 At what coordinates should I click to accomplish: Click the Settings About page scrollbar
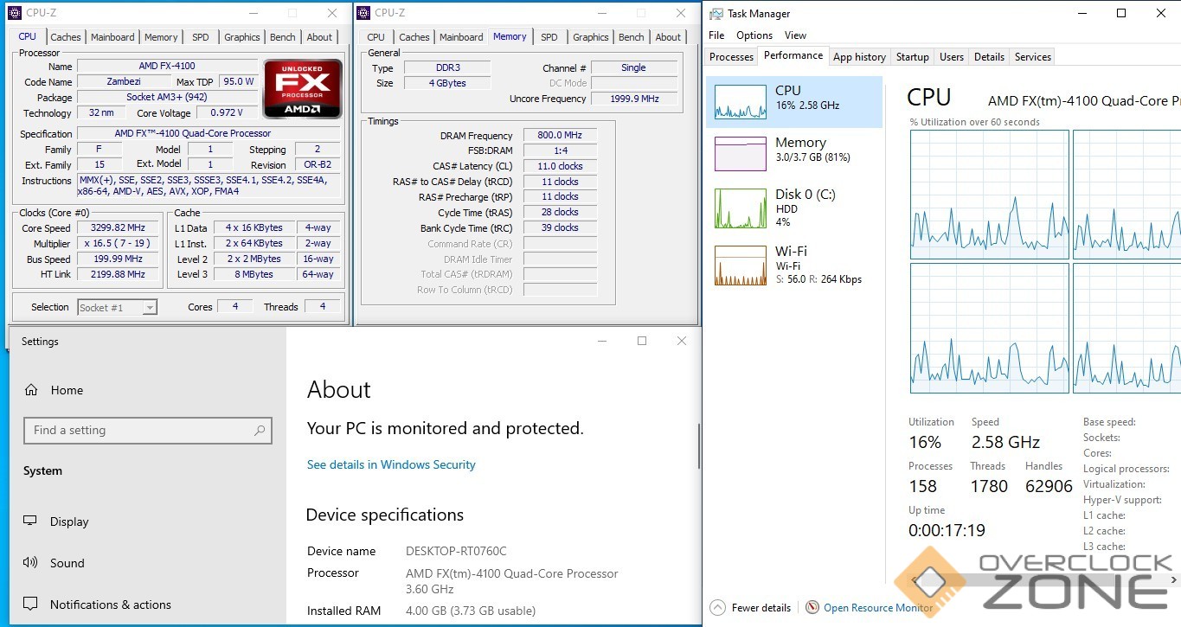pyautogui.click(x=698, y=445)
